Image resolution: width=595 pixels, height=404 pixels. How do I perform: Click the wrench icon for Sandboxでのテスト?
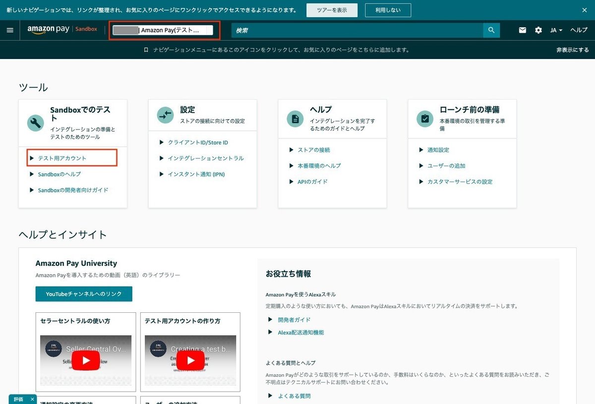tap(35, 123)
